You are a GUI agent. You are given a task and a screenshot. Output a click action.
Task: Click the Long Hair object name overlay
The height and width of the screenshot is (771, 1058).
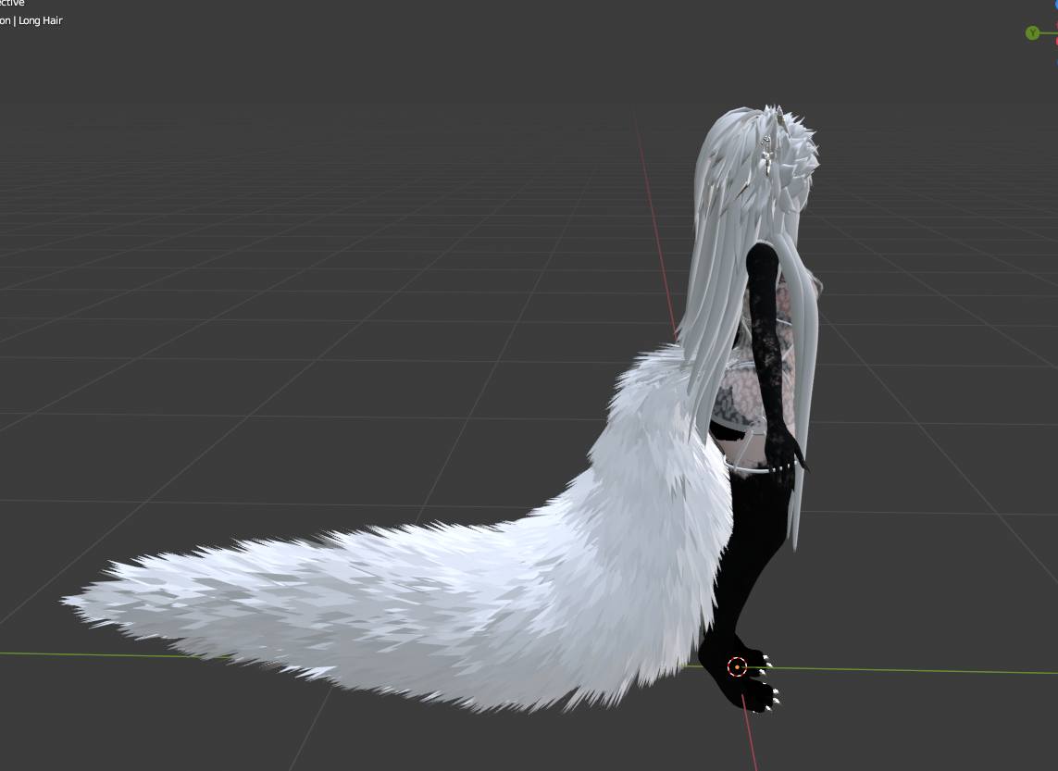[x=41, y=21]
